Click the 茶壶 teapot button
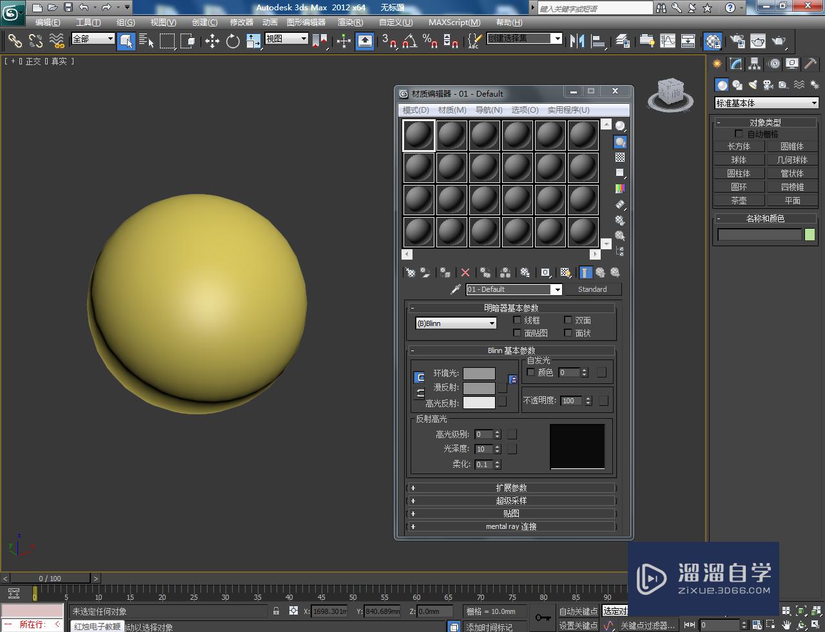The image size is (825, 632). pos(739,200)
